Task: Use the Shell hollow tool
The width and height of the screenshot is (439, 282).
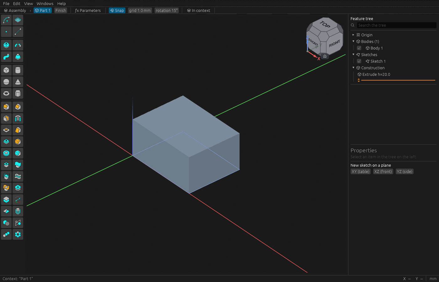Action: (x=6, y=118)
